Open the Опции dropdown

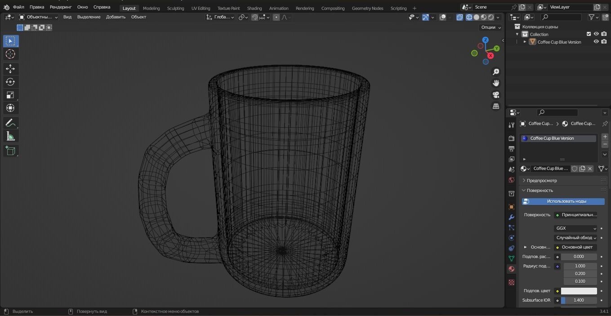pyautogui.click(x=491, y=27)
